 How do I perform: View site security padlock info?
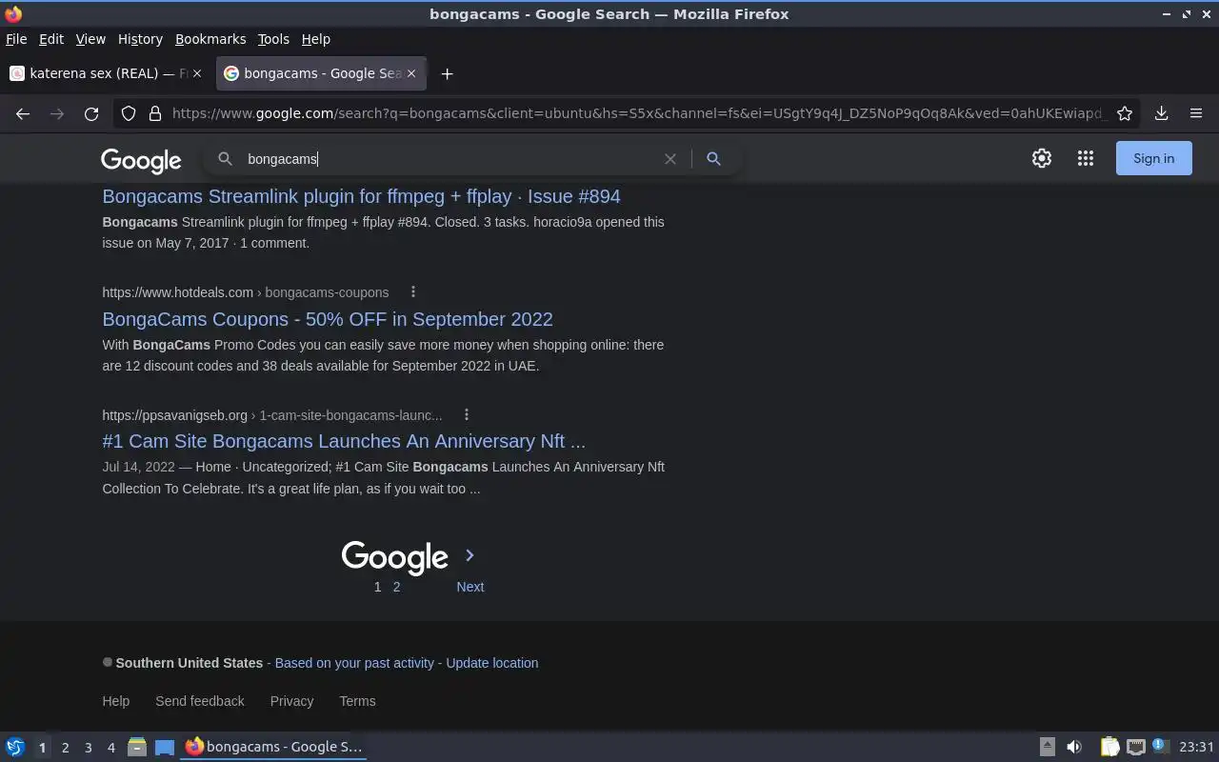click(x=155, y=113)
